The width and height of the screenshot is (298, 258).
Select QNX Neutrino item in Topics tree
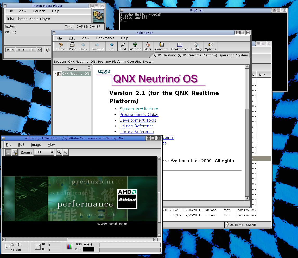(76, 74)
